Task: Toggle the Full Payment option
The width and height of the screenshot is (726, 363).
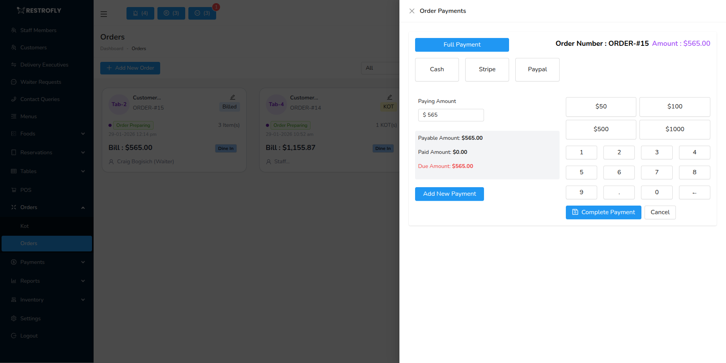Action: point(462,45)
